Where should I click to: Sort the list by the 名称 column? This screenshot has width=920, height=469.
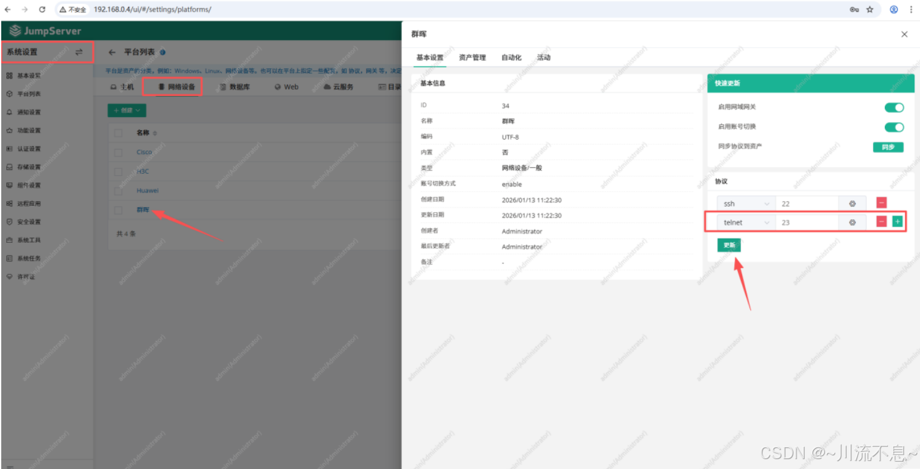[155, 134]
